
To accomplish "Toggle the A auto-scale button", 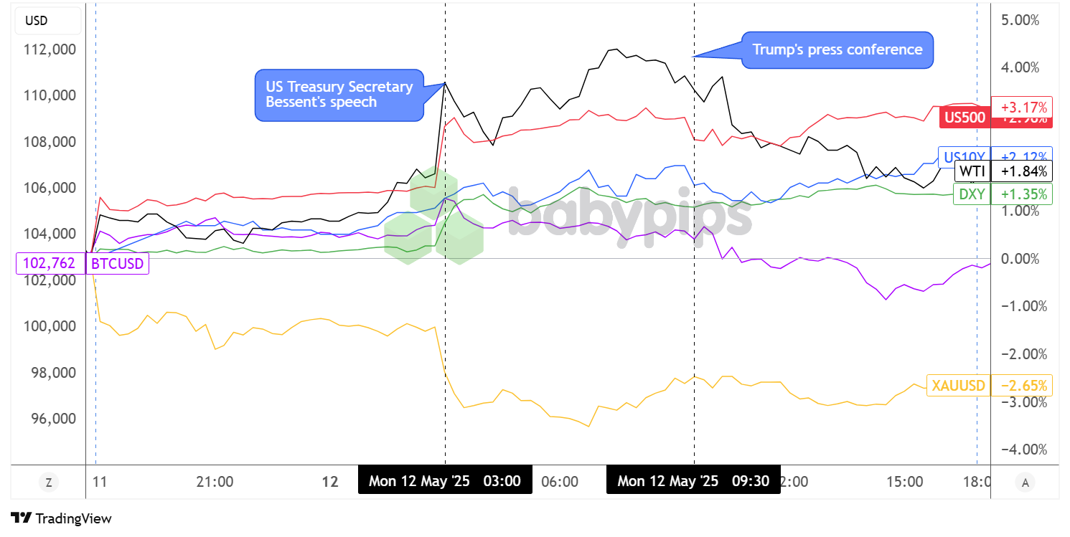I will click(x=1025, y=483).
